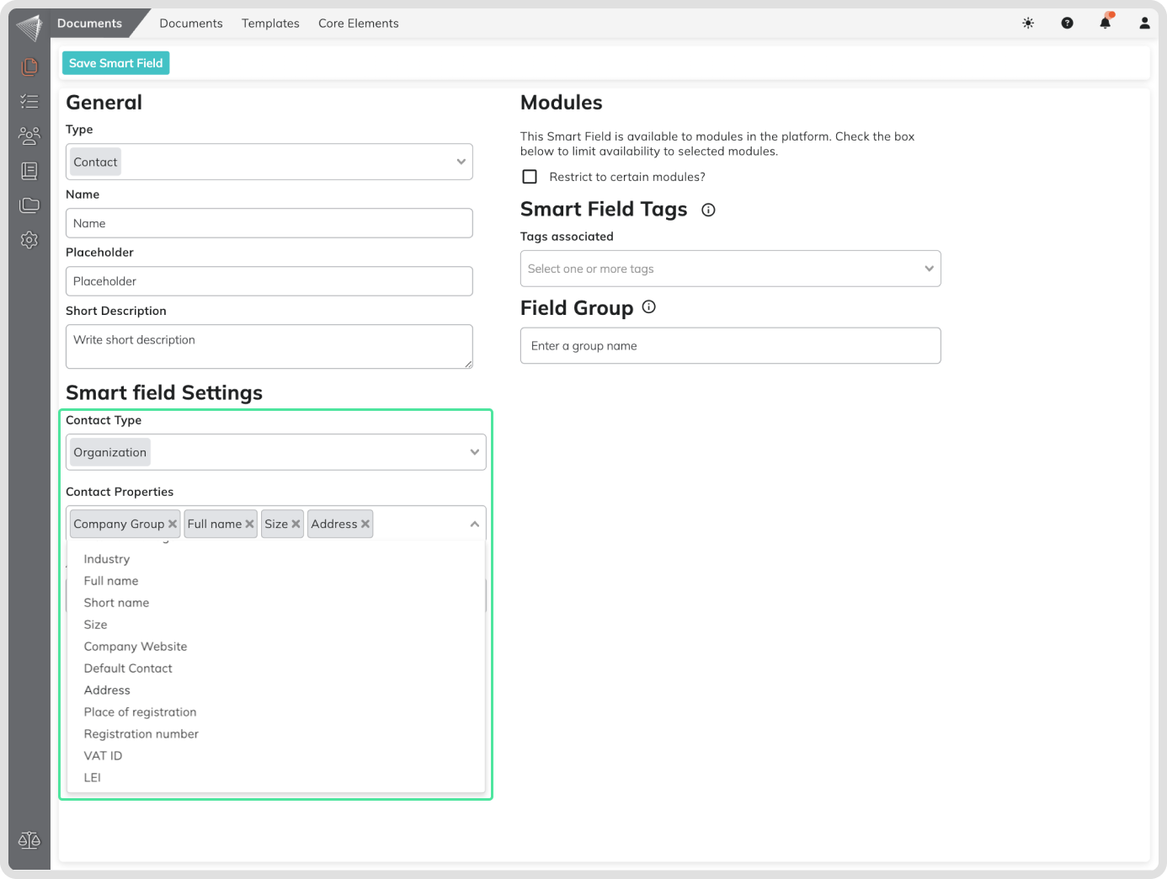Viewport: 1167px width, 879px height.
Task: Click the Field Group name input
Action: tap(730, 346)
